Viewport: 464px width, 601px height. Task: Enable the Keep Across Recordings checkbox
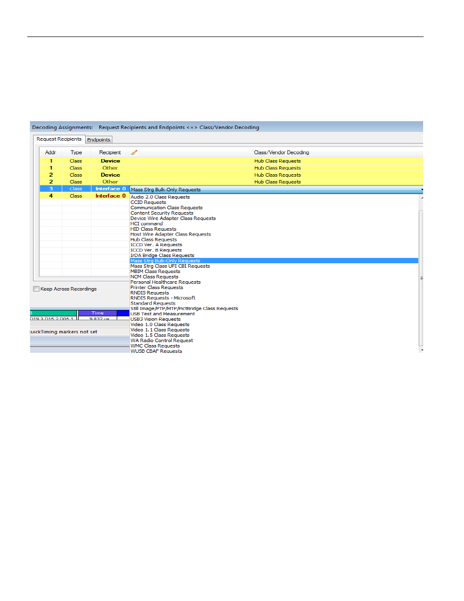[36, 289]
